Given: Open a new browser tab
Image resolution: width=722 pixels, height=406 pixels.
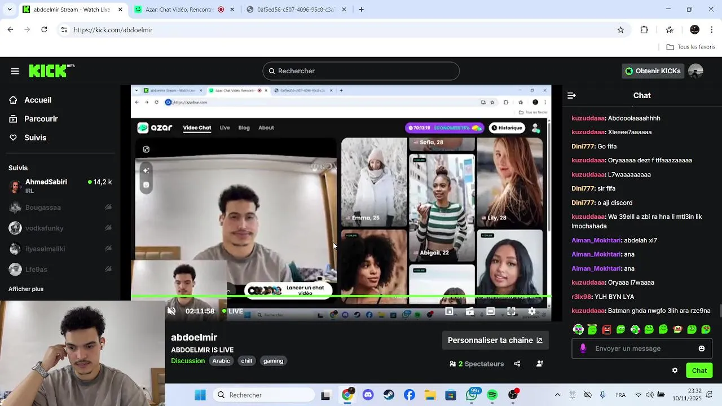Looking at the screenshot, I should 362,10.
